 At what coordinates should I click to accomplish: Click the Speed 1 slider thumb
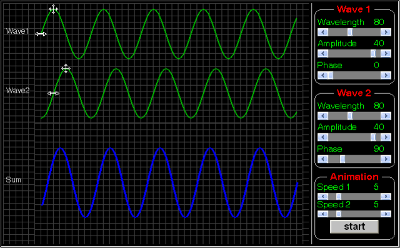tap(339, 197)
